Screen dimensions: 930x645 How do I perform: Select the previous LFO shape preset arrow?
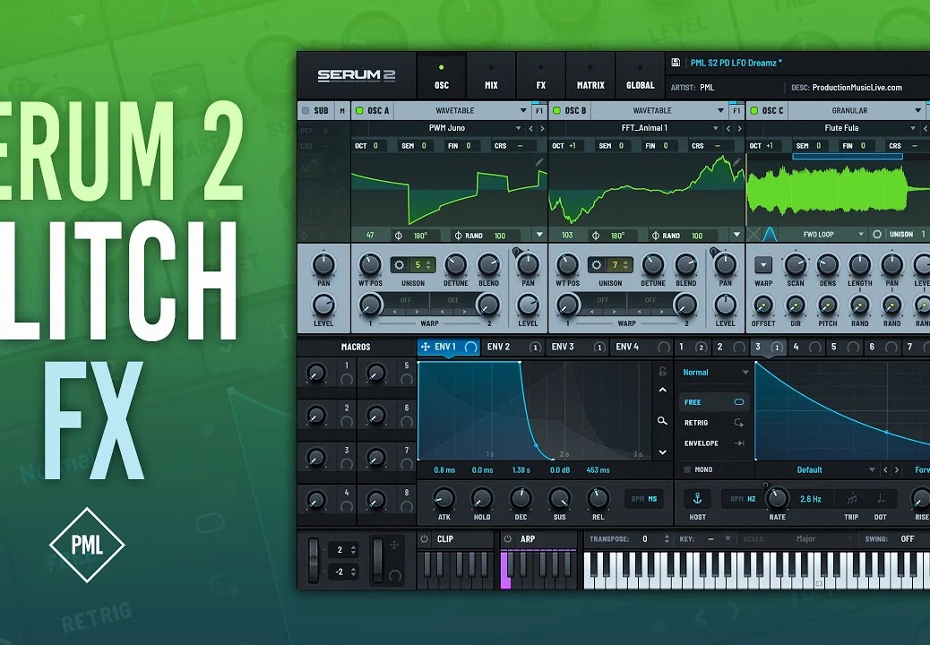click(885, 470)
